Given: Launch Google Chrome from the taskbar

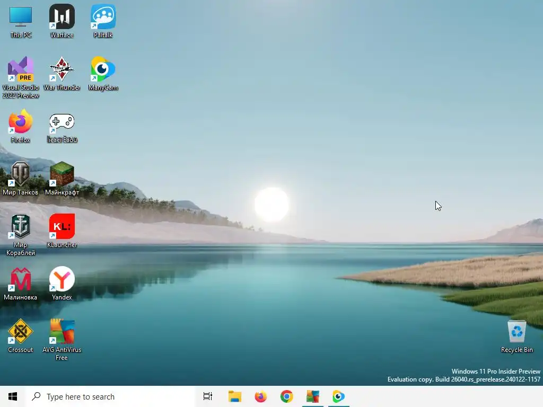Looking at the screenshot, I should [x=287, y=396].
